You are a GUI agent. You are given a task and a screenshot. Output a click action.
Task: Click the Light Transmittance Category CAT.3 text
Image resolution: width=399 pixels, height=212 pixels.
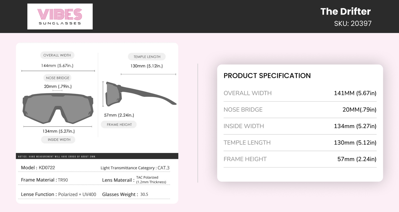pos(135,168)
